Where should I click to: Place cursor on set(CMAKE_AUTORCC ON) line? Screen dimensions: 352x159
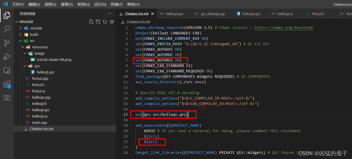coord(158,60)
